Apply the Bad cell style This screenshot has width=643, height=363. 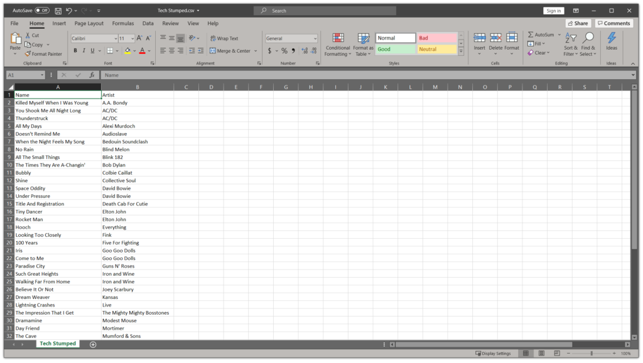437,38
